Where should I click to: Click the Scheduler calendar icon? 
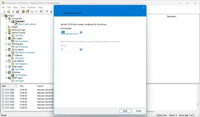tap(9, 72)
